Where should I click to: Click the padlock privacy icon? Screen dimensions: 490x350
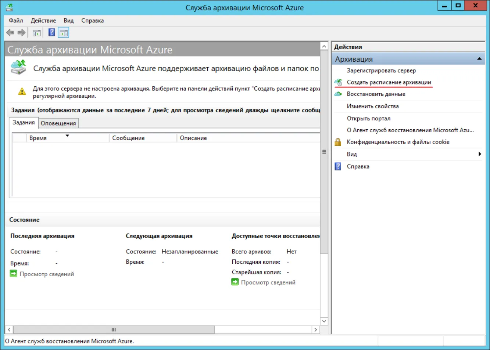point(338,142)
